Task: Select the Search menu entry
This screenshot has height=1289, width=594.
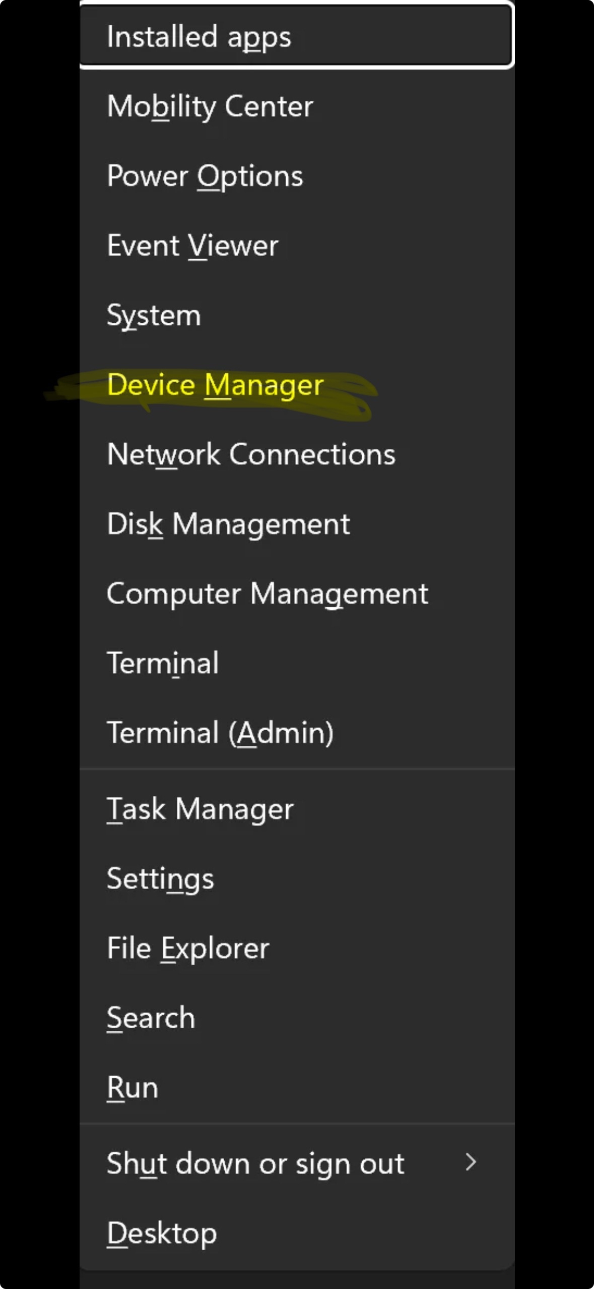Action: coord(151,1018)
